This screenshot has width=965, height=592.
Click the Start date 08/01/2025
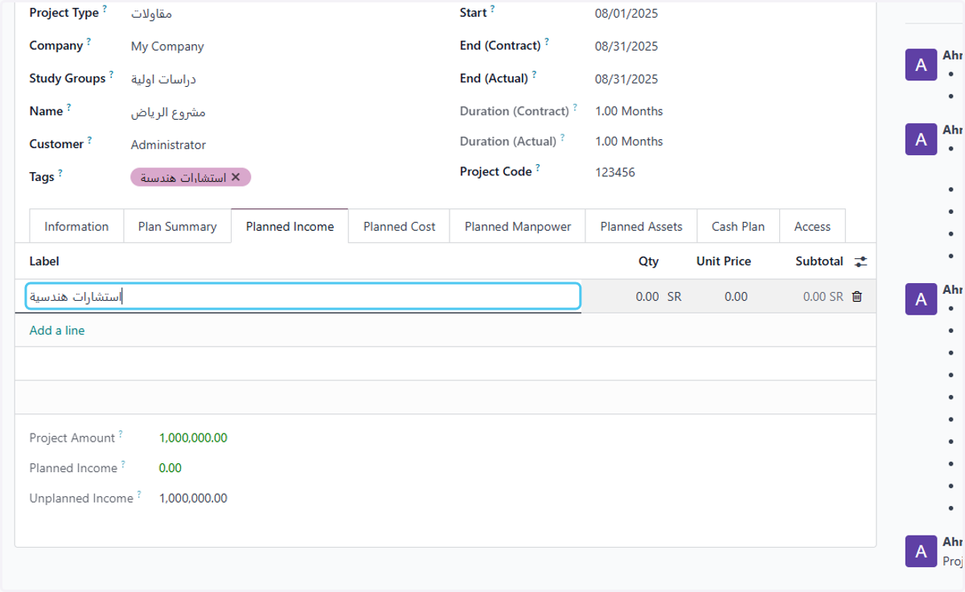[x=626, y=14]
